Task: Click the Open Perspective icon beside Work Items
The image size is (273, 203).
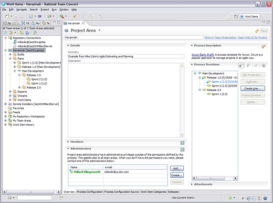Action: point(236,17)
